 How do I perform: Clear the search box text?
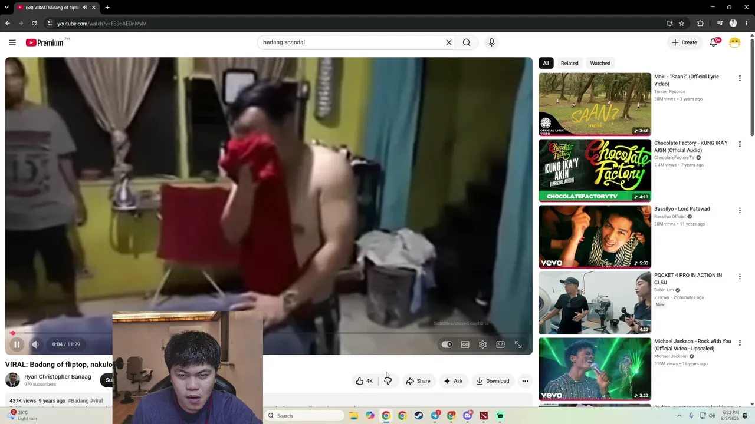[x=449, y=42]
